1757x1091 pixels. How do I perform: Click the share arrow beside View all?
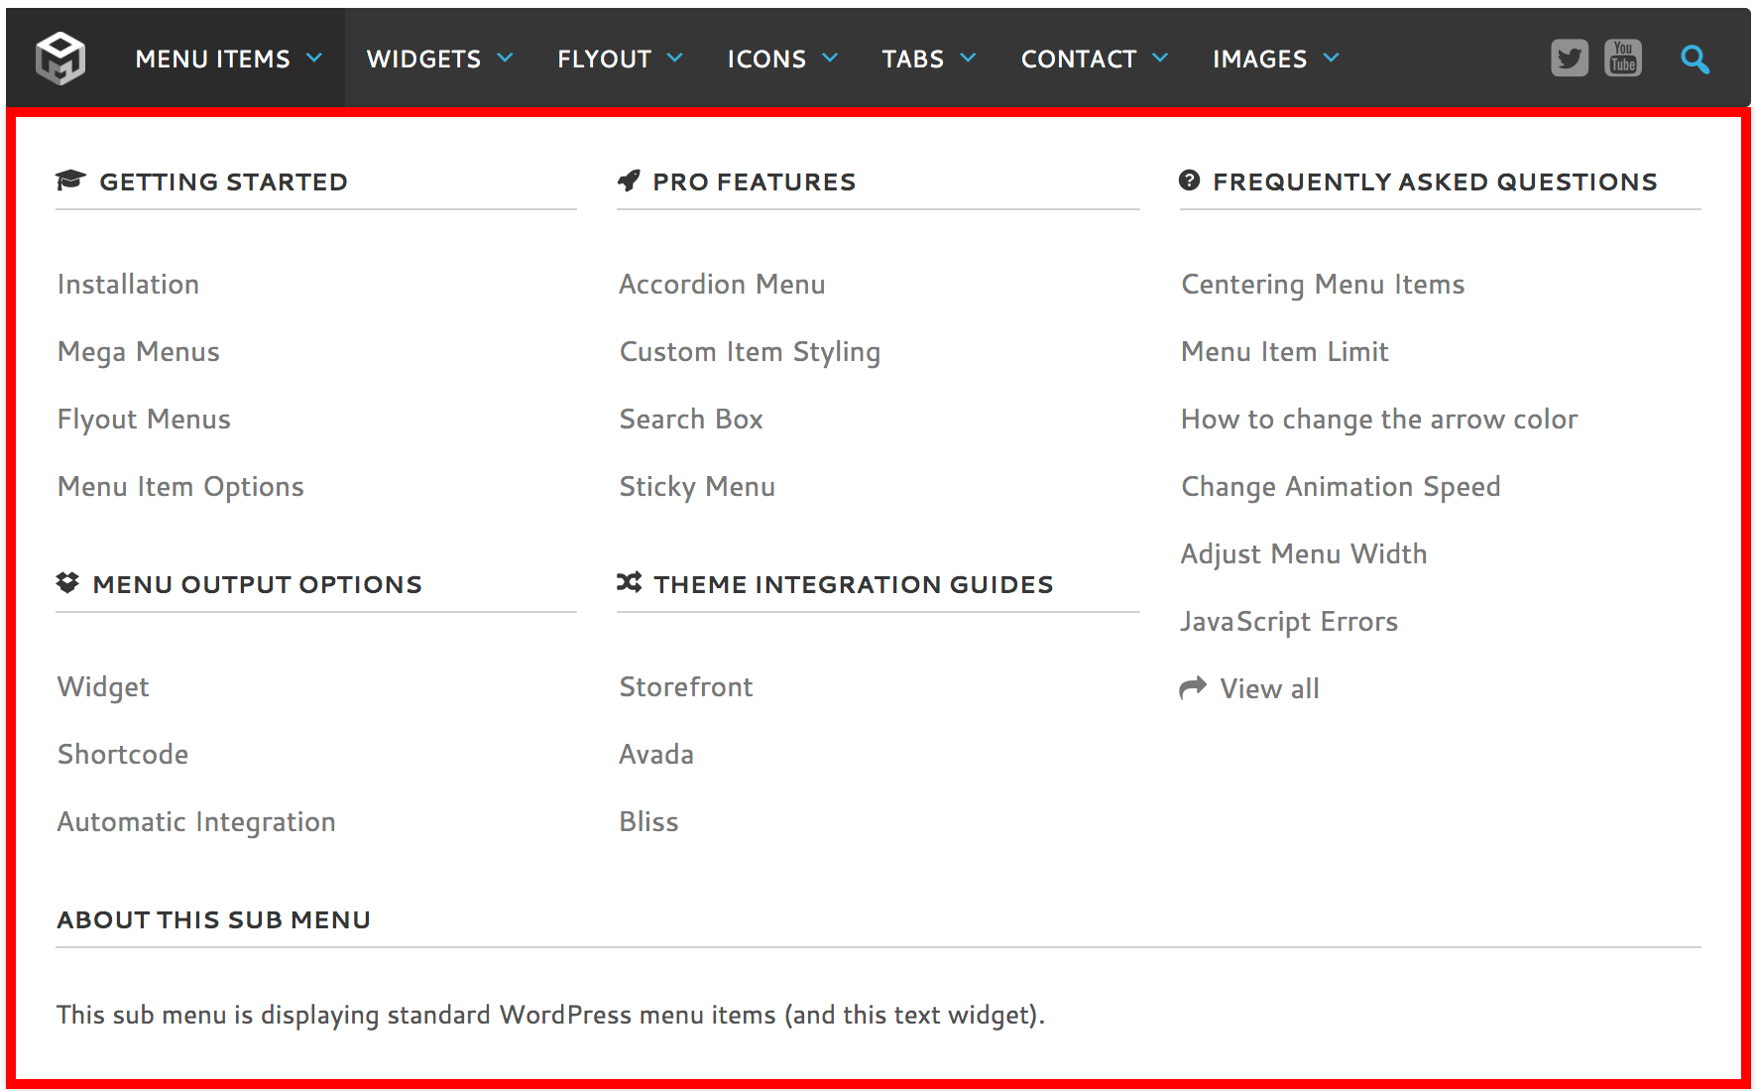click(x=1193, y=687)
